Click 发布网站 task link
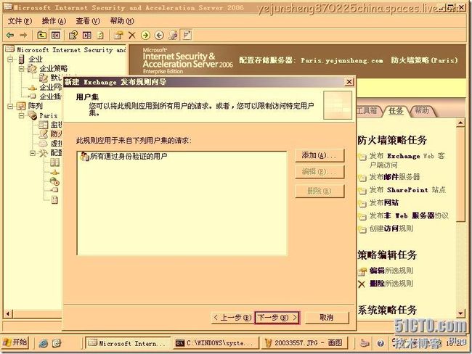This screenshot has height=354, width=472. click(x=384, y=202)
